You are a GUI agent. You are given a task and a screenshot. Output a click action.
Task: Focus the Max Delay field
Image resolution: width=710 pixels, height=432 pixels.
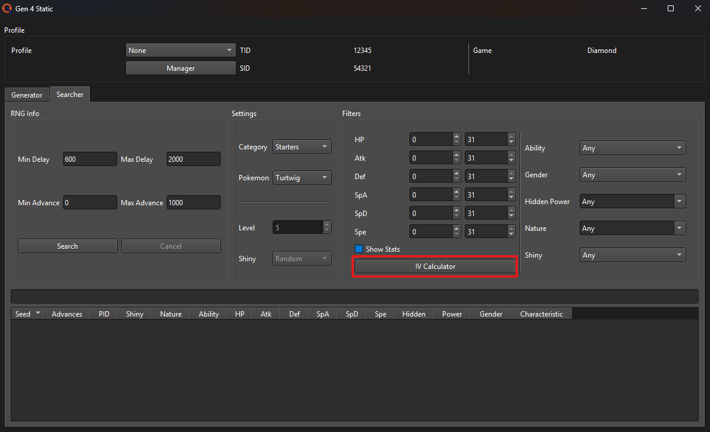click(193, 159)
